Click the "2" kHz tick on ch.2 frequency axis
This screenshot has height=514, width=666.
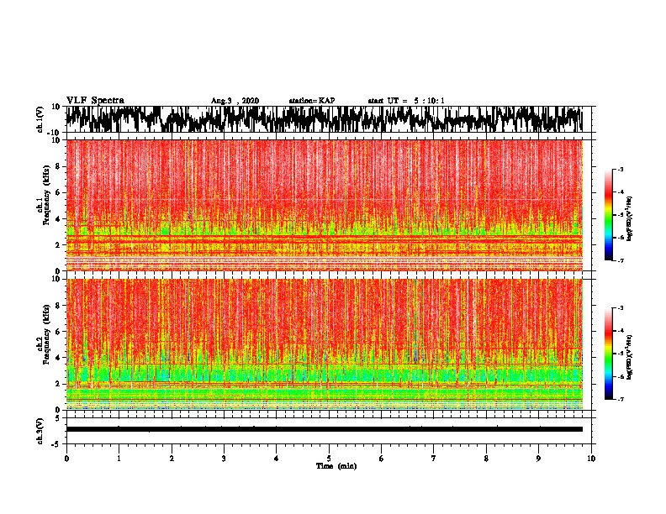(58, 384)
